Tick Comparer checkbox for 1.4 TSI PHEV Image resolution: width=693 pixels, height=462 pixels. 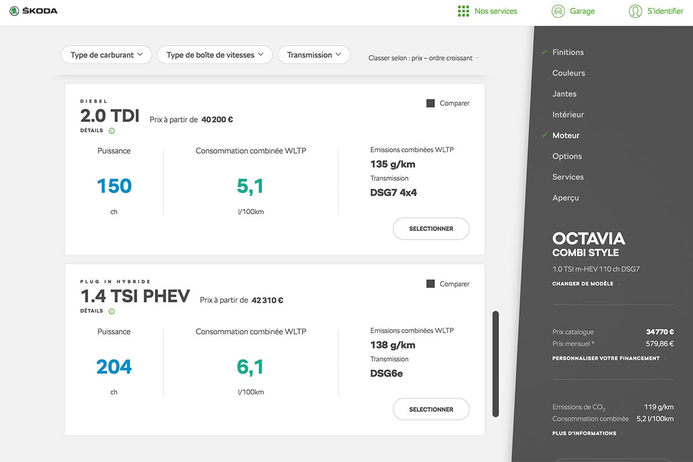point(430,284)
